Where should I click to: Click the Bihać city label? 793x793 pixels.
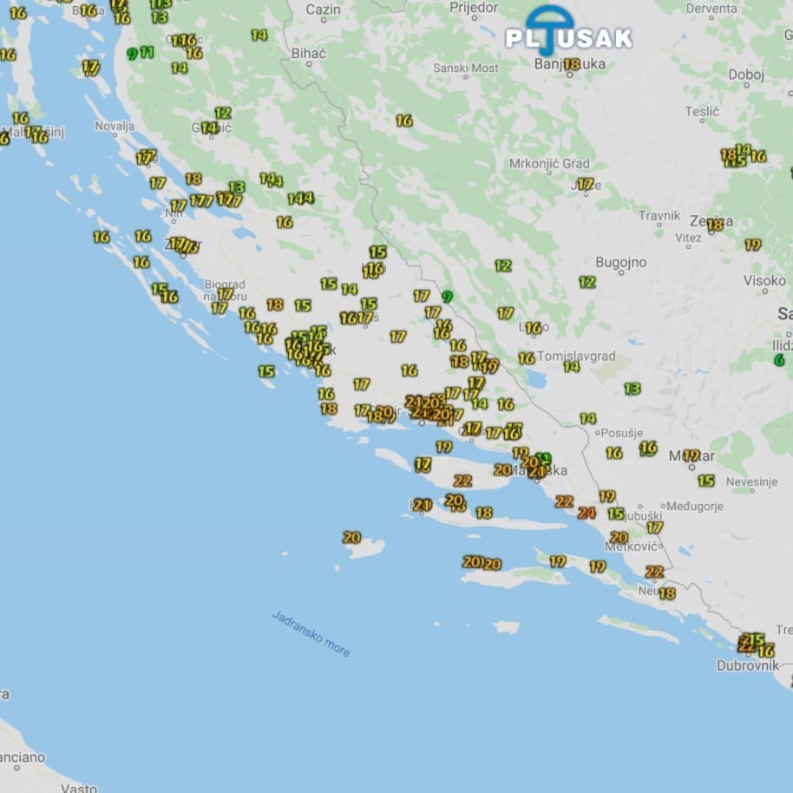[309, 53]
